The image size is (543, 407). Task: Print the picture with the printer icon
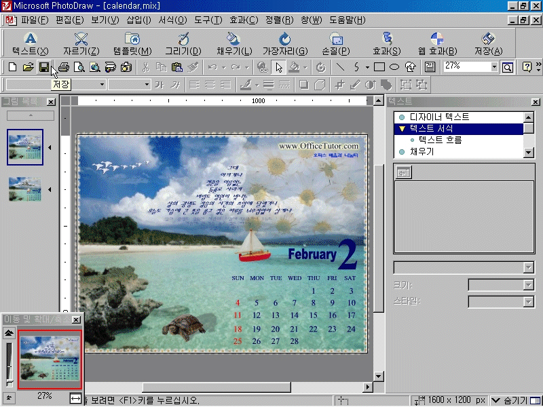click(x=63, y=66)
